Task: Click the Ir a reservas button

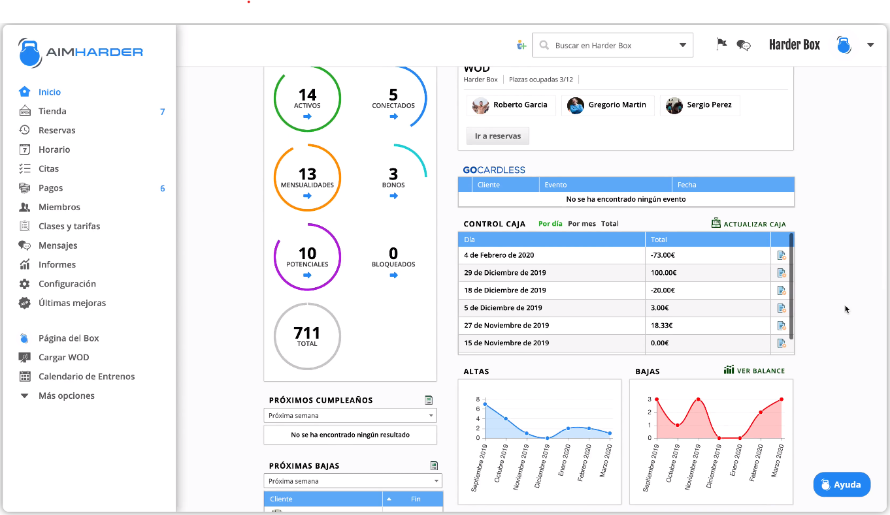Action: point(497,136)
